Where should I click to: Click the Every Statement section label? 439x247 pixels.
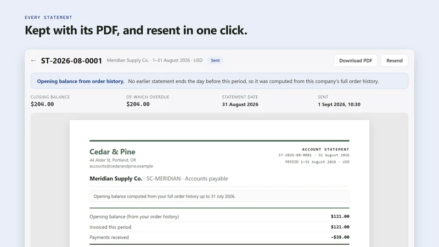tap(48, 18)
